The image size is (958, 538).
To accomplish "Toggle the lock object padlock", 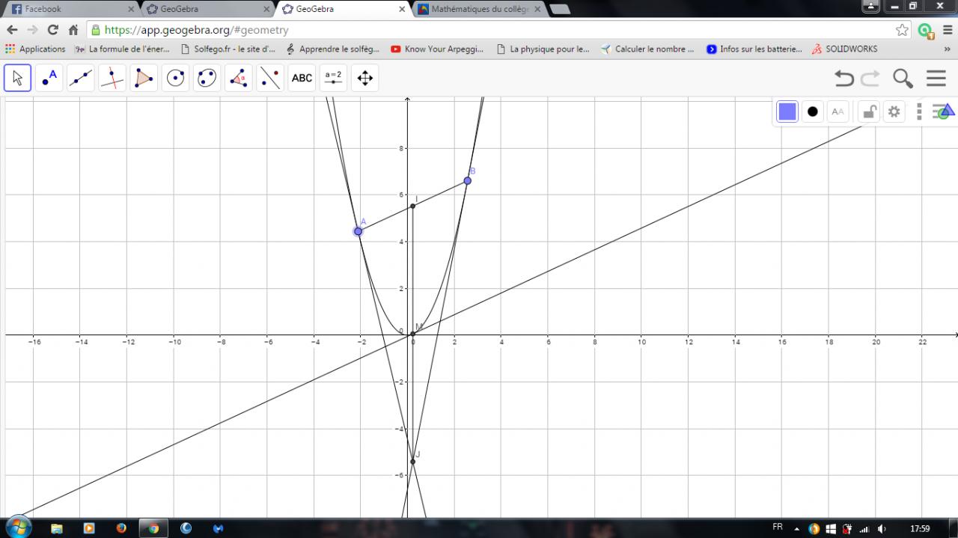I will point(868,112).
